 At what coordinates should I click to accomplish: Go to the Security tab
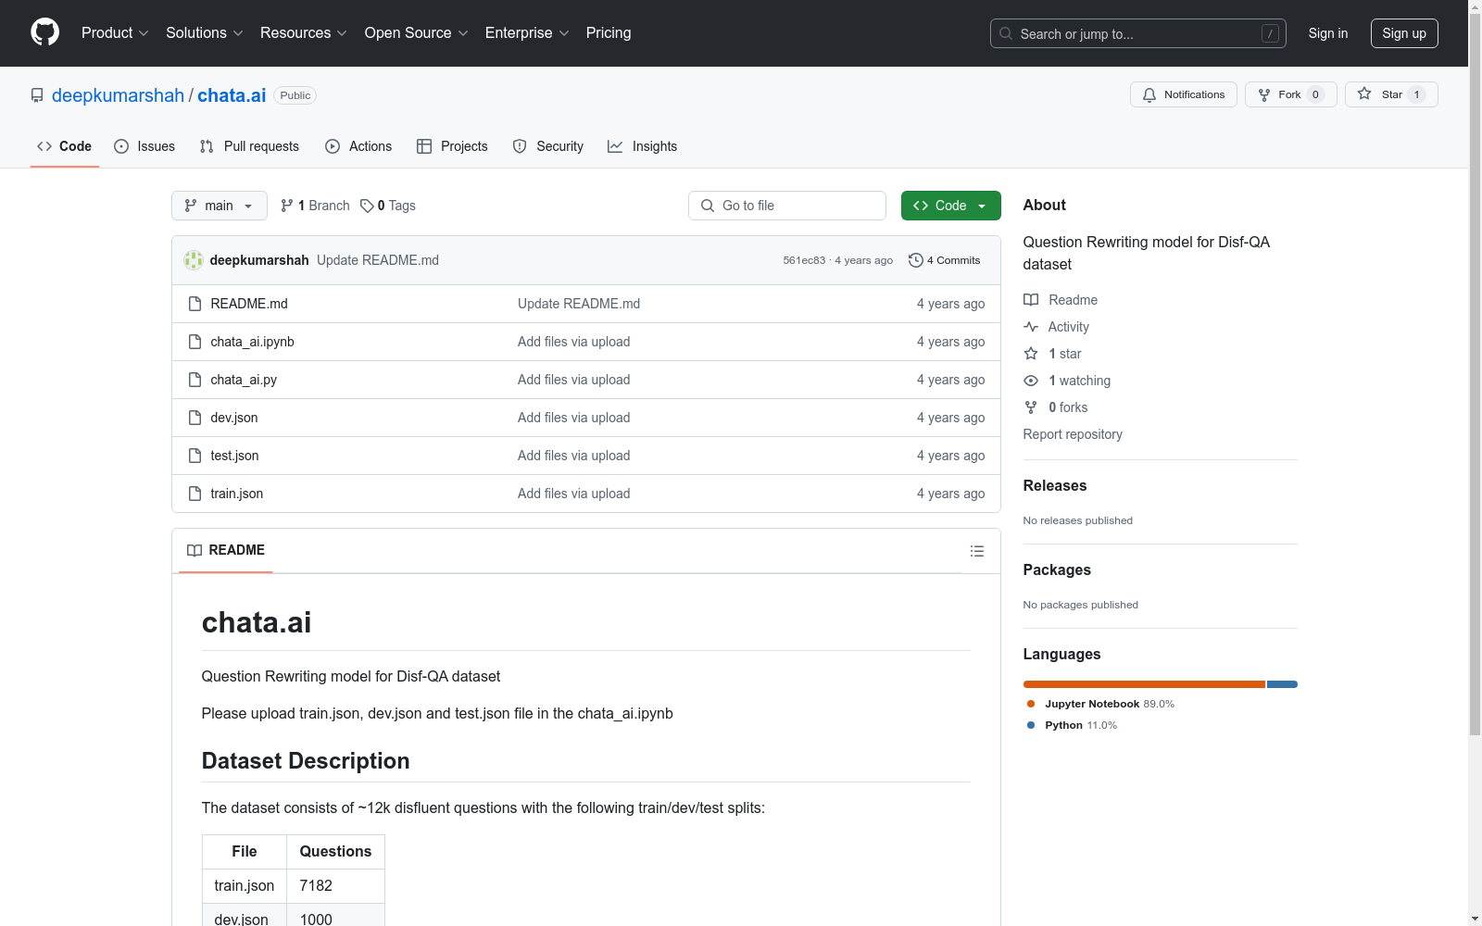click(x=548, y=146)
